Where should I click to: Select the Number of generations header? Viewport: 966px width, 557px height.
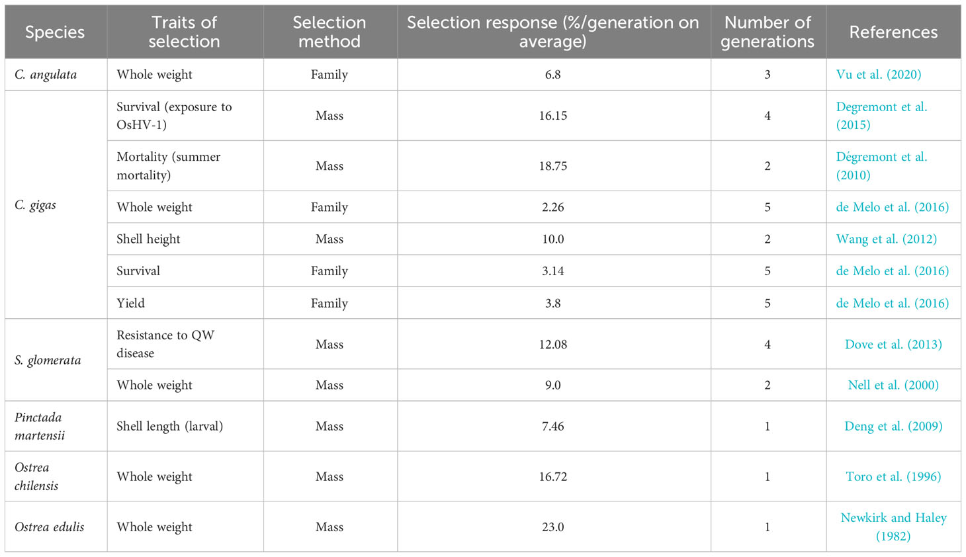tap(768, 32)
